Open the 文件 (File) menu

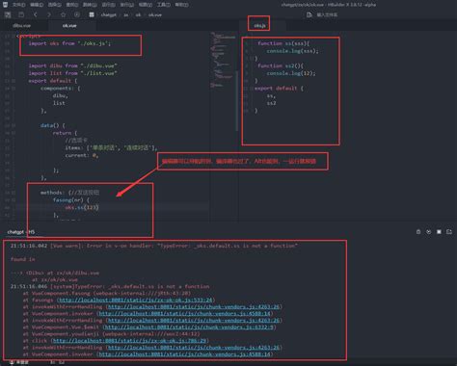coord(18,5)
